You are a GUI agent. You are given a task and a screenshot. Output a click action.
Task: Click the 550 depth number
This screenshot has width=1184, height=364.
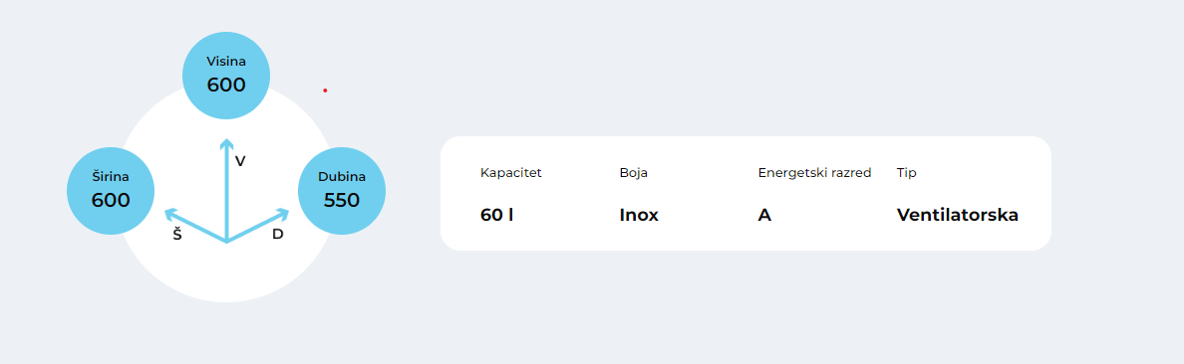(x=342, y=201)
